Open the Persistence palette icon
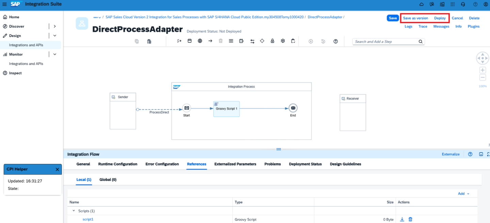490x223 pixels. (283, 41)
